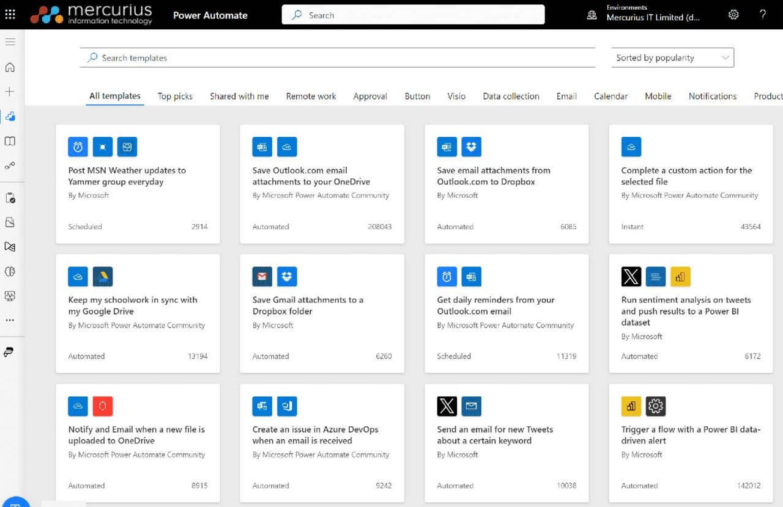Open the Learn book icon in sidebar
The height and width of the screenshot is (507, 783).
point(9,141)
